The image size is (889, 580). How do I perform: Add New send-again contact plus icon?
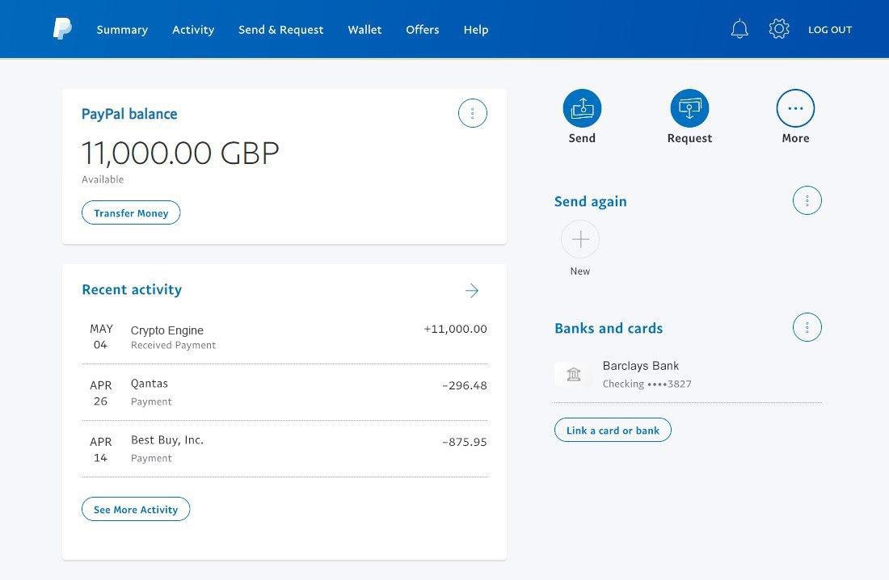[x=580, y=239]
